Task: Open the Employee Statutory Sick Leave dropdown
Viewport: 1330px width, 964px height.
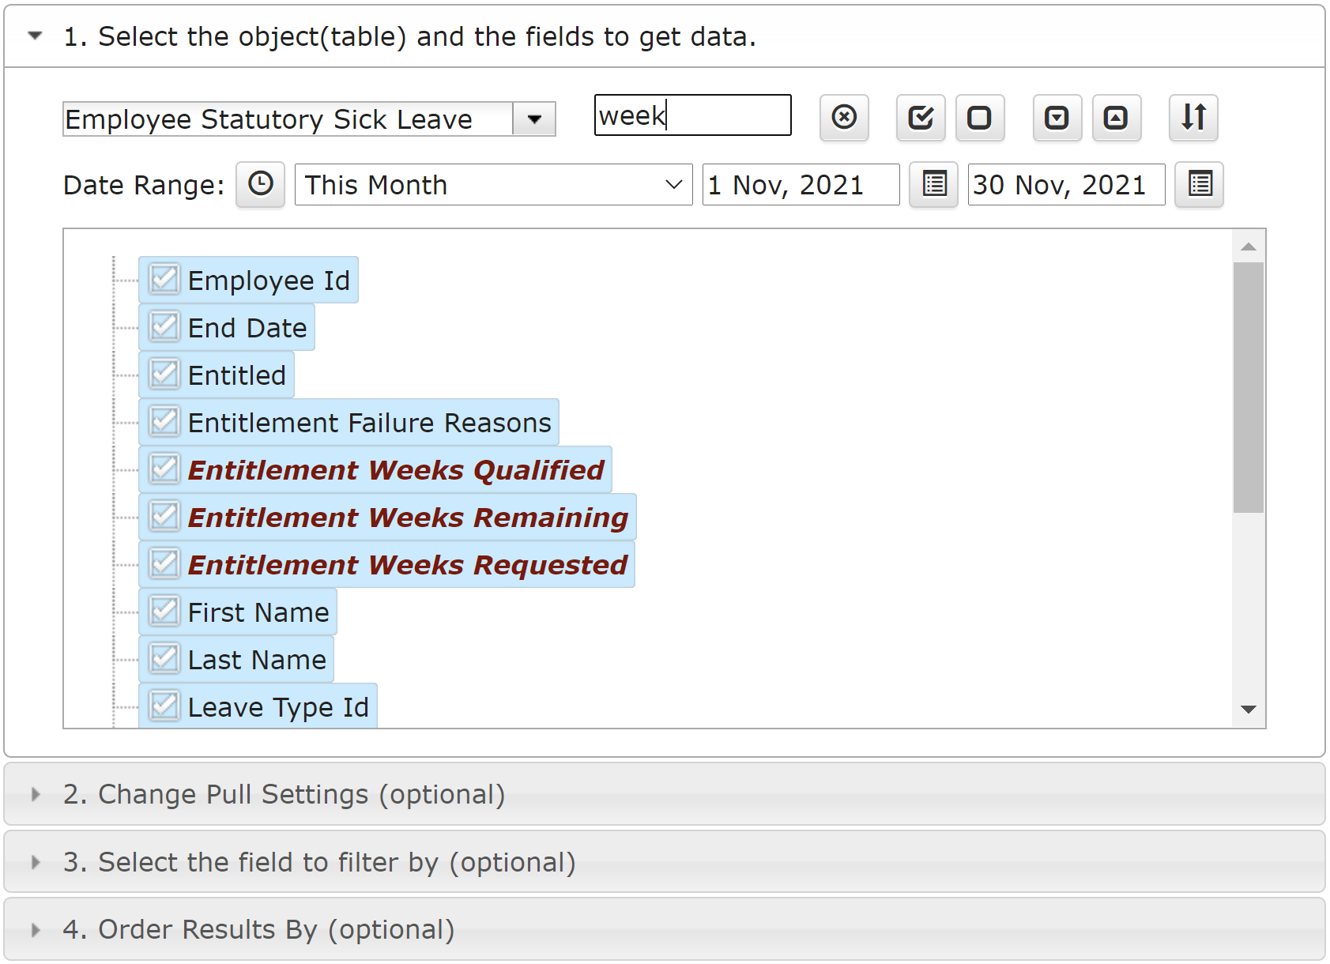Action: pyautogui.click(x=534, y=119)
